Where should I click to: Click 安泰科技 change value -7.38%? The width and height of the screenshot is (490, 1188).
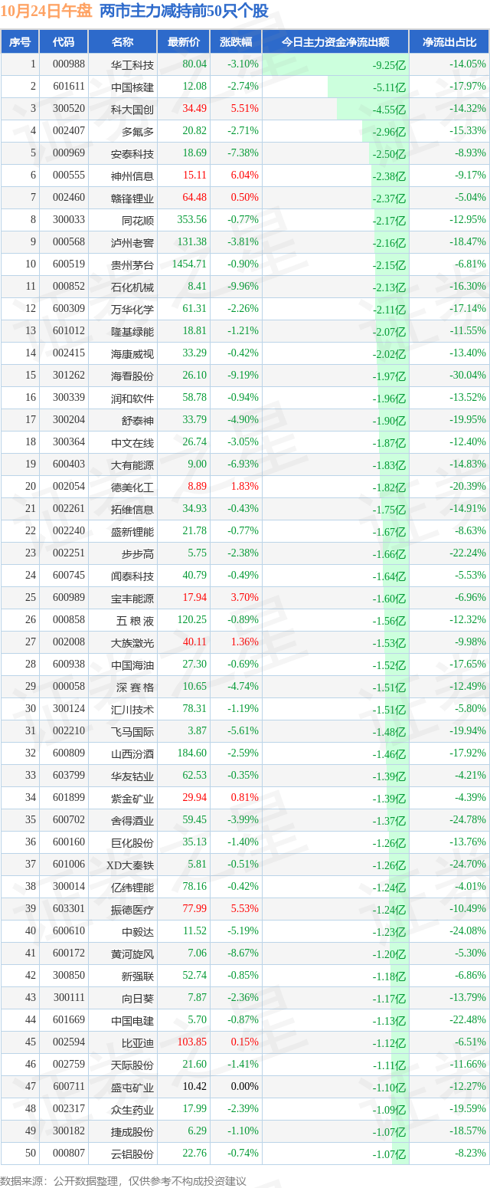(243, 153)
